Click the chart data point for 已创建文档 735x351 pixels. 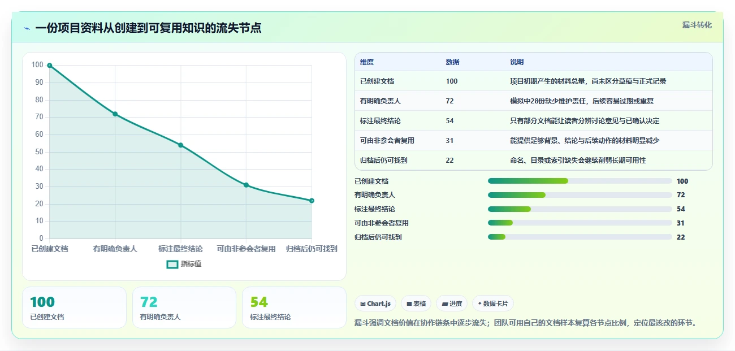click(x=50, y=66)
